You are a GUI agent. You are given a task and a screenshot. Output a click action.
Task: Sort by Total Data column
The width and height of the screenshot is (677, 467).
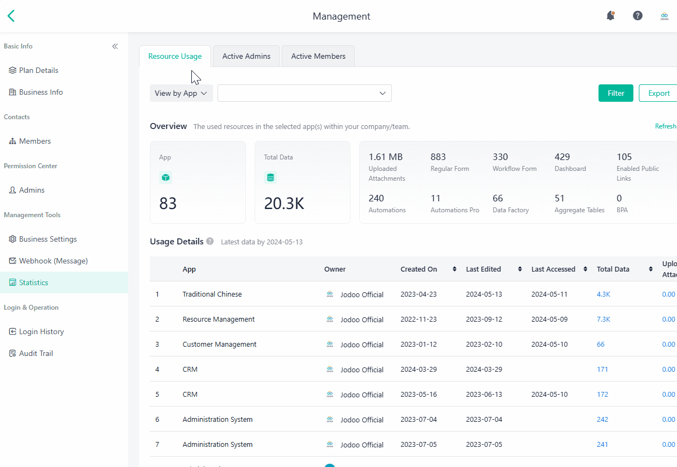[x=650, y=269]
